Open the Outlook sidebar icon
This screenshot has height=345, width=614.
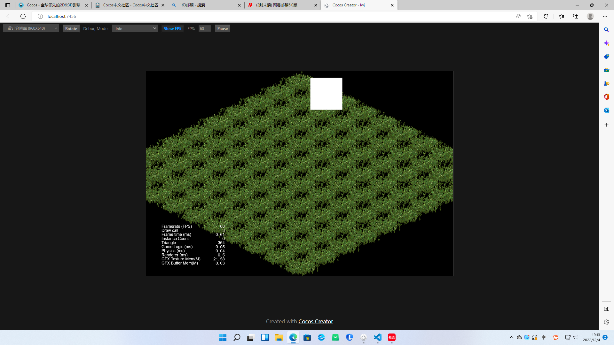[606, 110]
